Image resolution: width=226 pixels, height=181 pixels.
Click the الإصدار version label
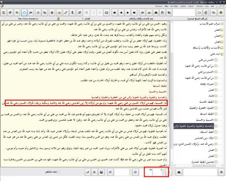86,19
